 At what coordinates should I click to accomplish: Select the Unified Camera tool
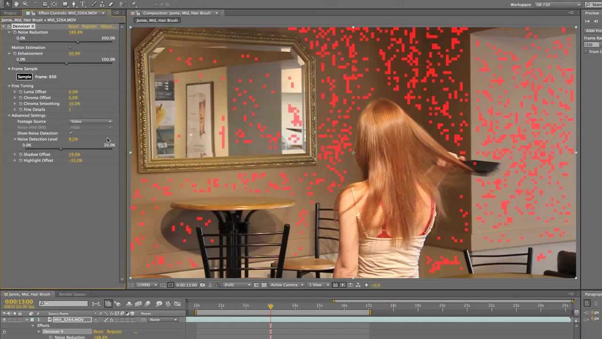click(46, 4)
